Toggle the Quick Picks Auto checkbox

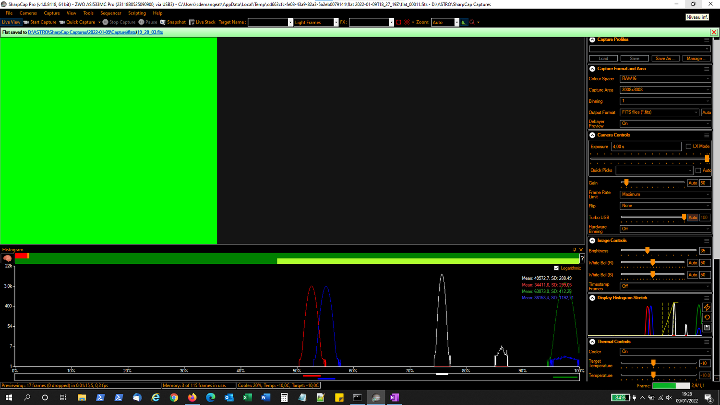point(698,171)
